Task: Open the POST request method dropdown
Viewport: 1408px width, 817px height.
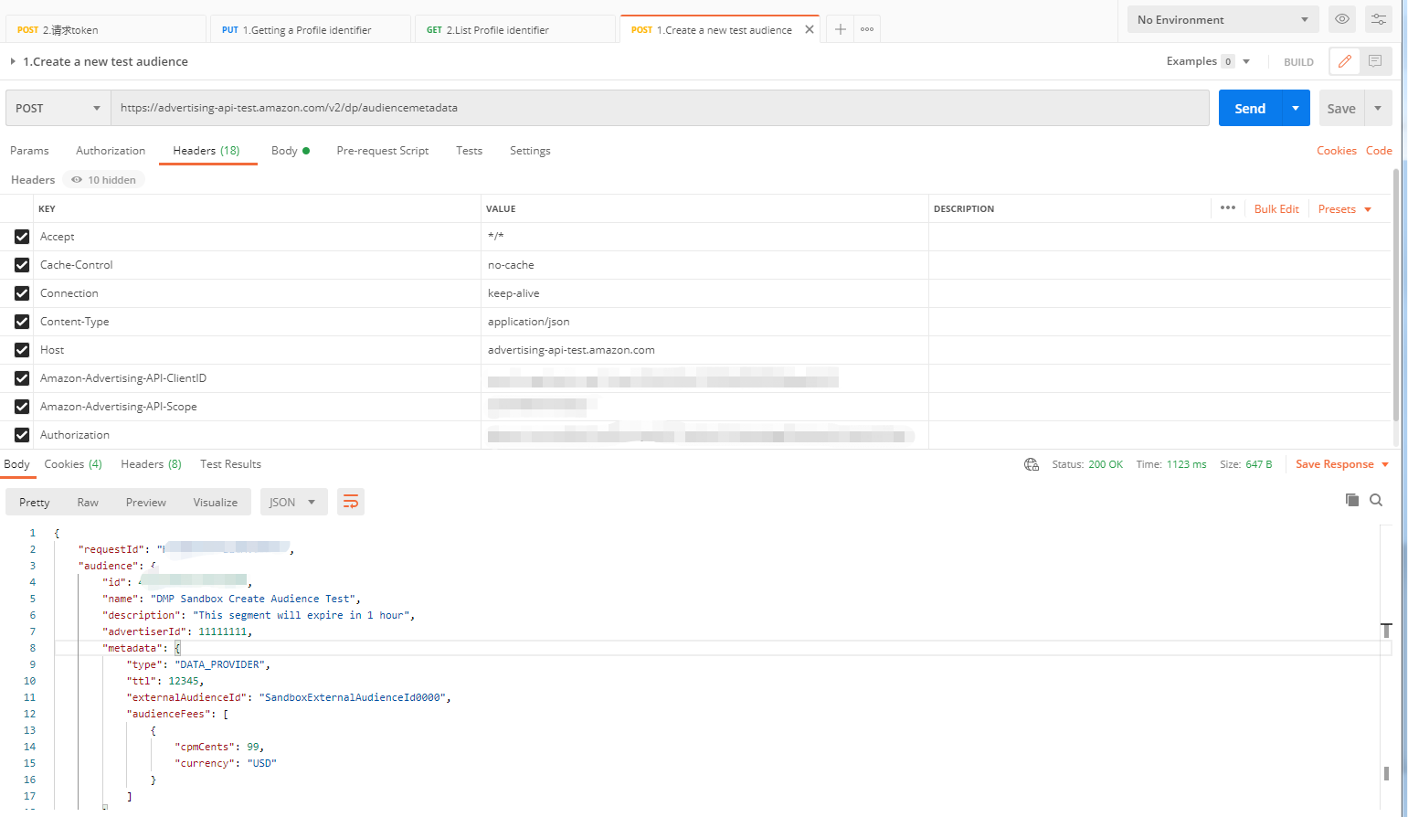Action: pyautogui.click(x=57, y=107)
